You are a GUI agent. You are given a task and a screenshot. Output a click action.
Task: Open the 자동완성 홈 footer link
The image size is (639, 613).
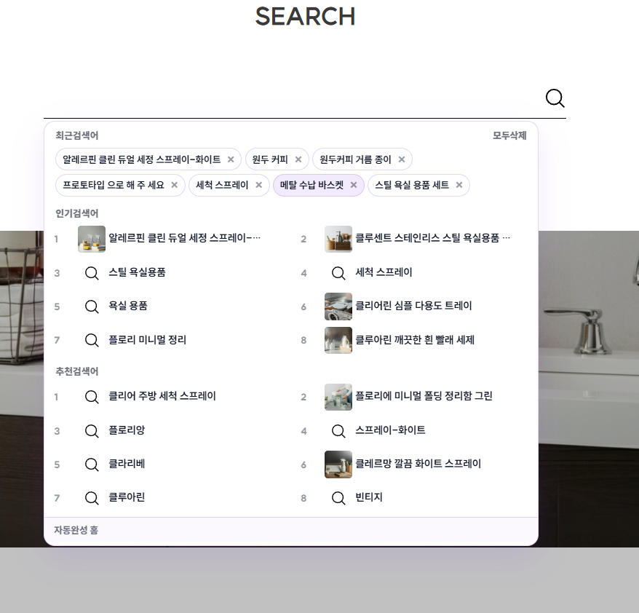click(x=76, y=530)
